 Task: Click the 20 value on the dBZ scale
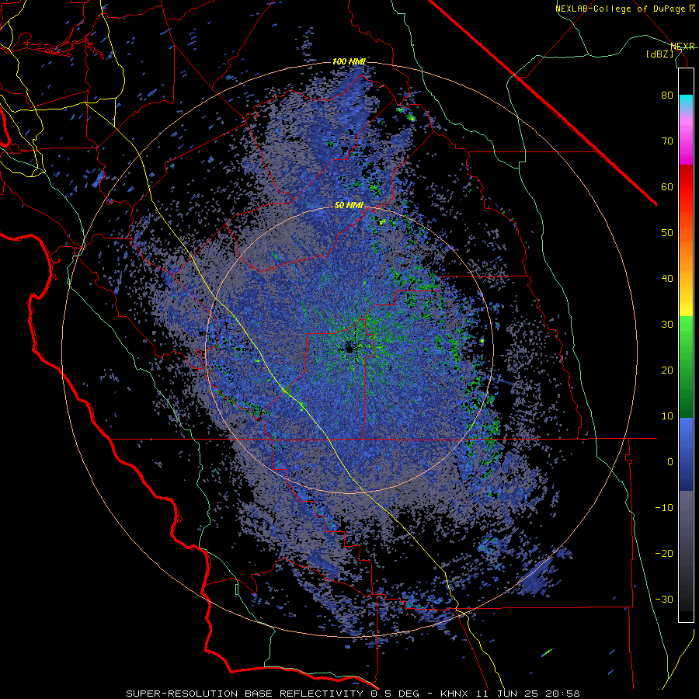(x=667, y=370)
